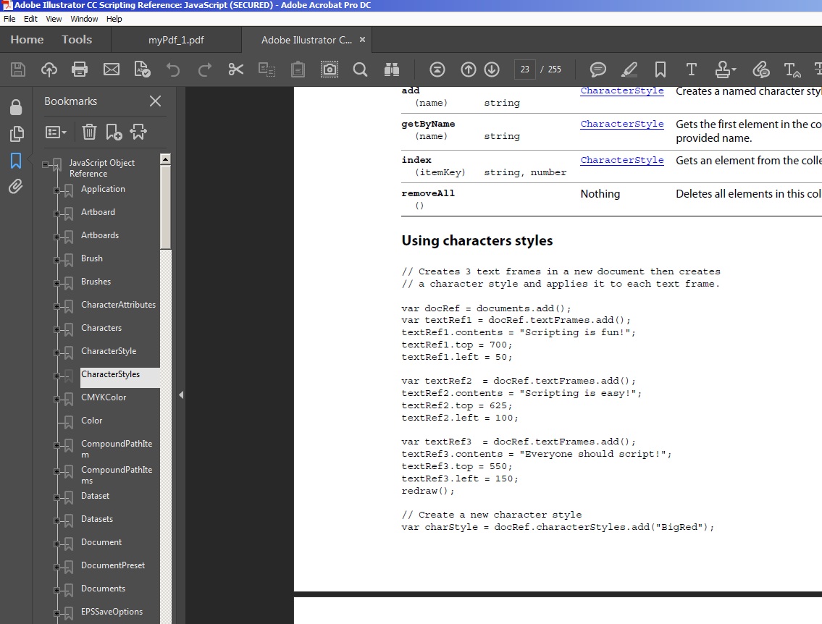The image size is (822, 624).
Task: Click the Undo arrow icon
Action: 173,69
